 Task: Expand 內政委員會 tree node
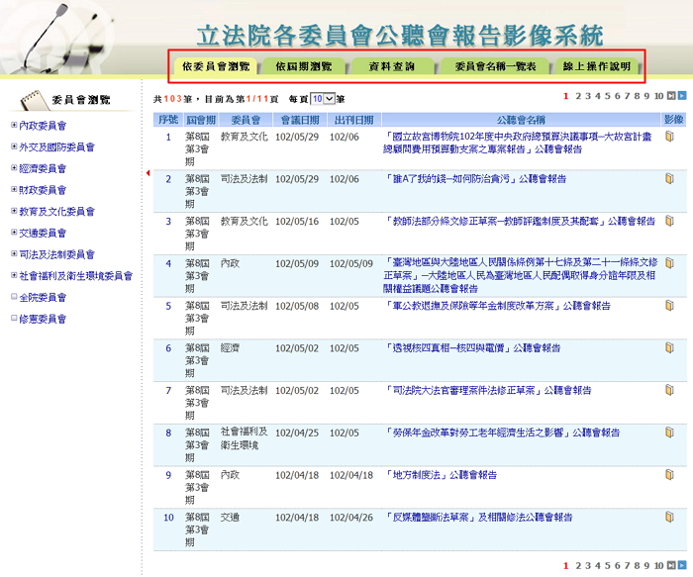pyautogui.click(x=14, y=126)
